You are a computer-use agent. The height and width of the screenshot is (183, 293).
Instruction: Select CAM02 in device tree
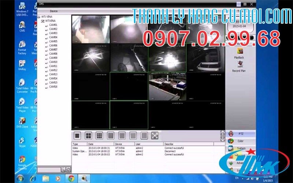pyautogui.click(x=53, y=29)
